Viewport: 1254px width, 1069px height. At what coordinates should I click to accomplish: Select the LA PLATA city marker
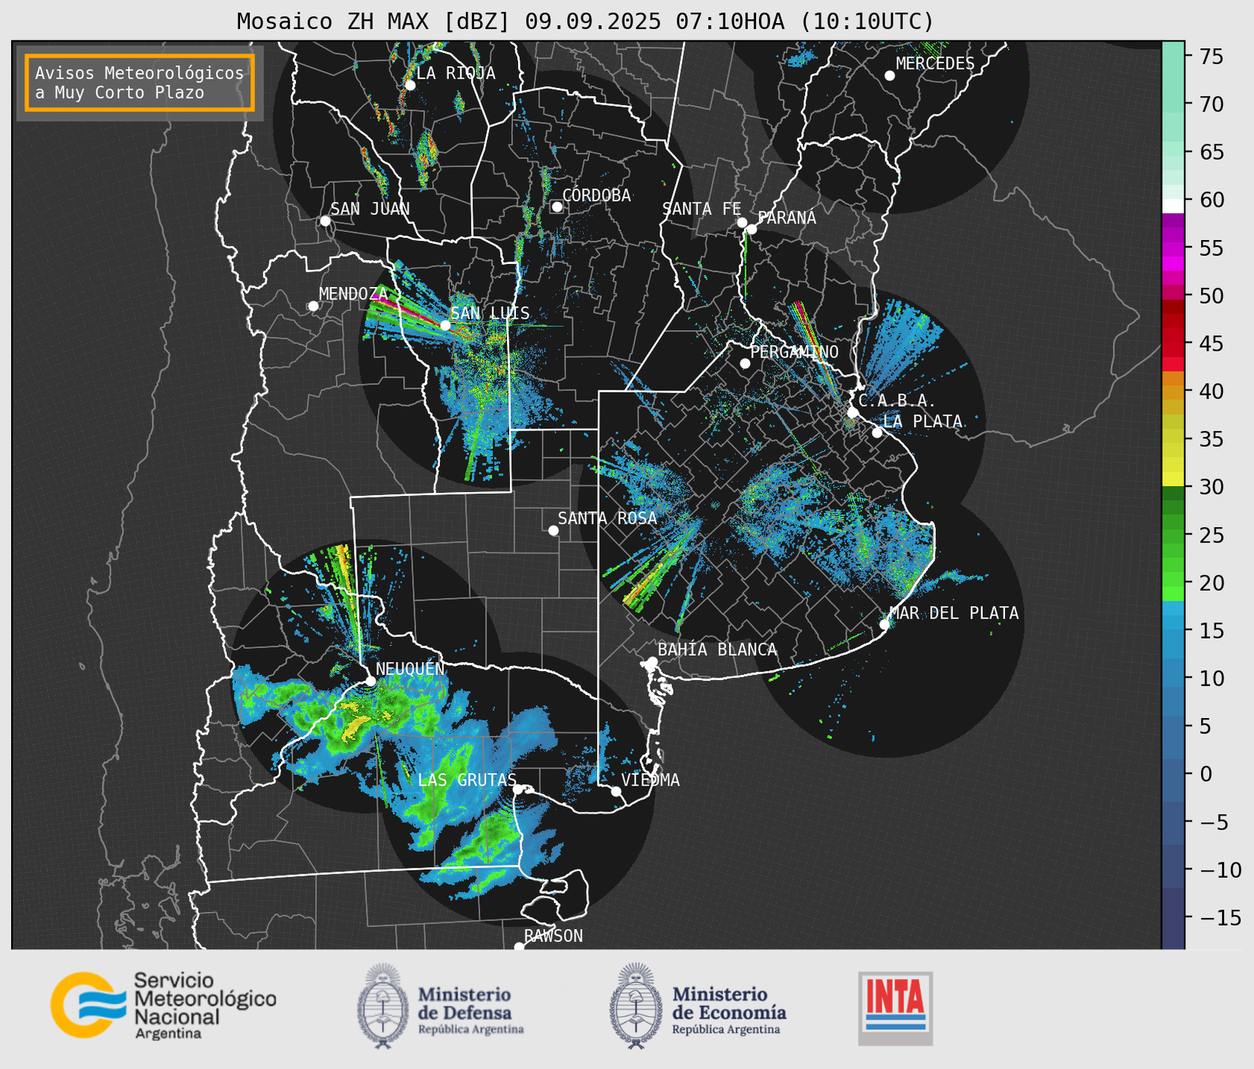(877, 433)
